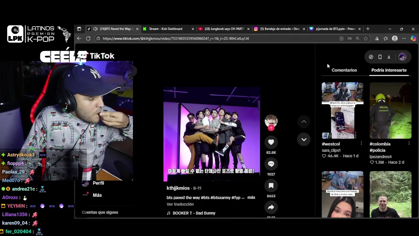Image resolution: width=419 pixels, height=236 pixels.
Task: Switch to the Instagram Bandeja de entrada tab
Action: (x=280, y=29)
